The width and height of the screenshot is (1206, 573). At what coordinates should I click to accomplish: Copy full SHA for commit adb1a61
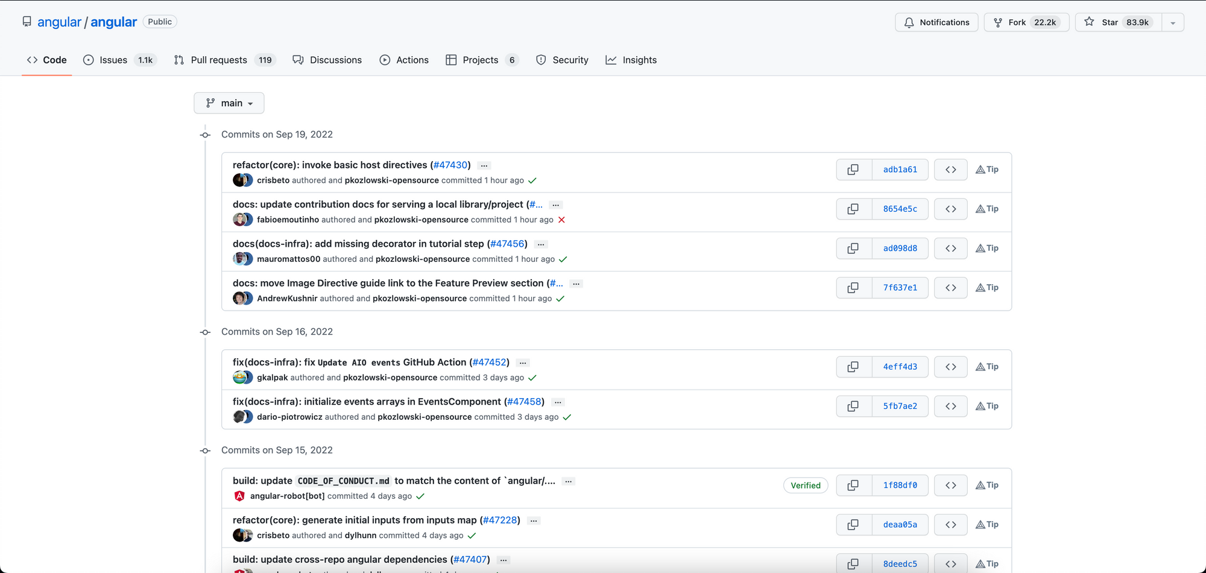pyautogui.click(x=853, y=169)
